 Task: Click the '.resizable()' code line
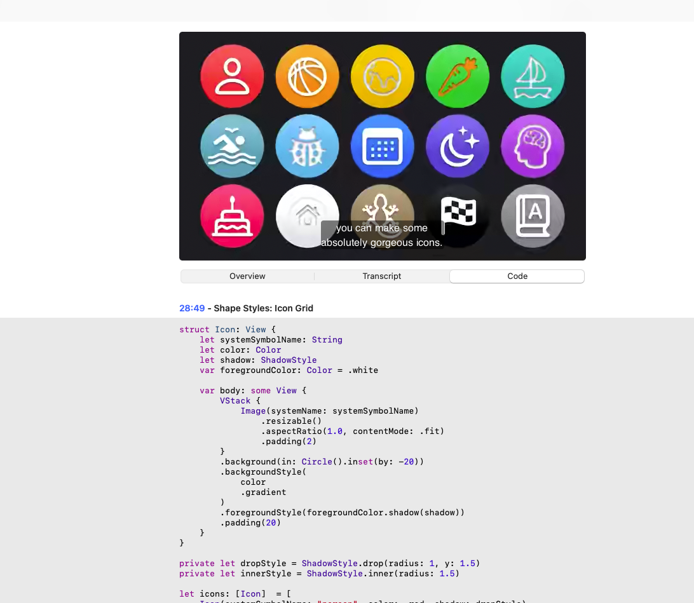[x=291, y=421]
